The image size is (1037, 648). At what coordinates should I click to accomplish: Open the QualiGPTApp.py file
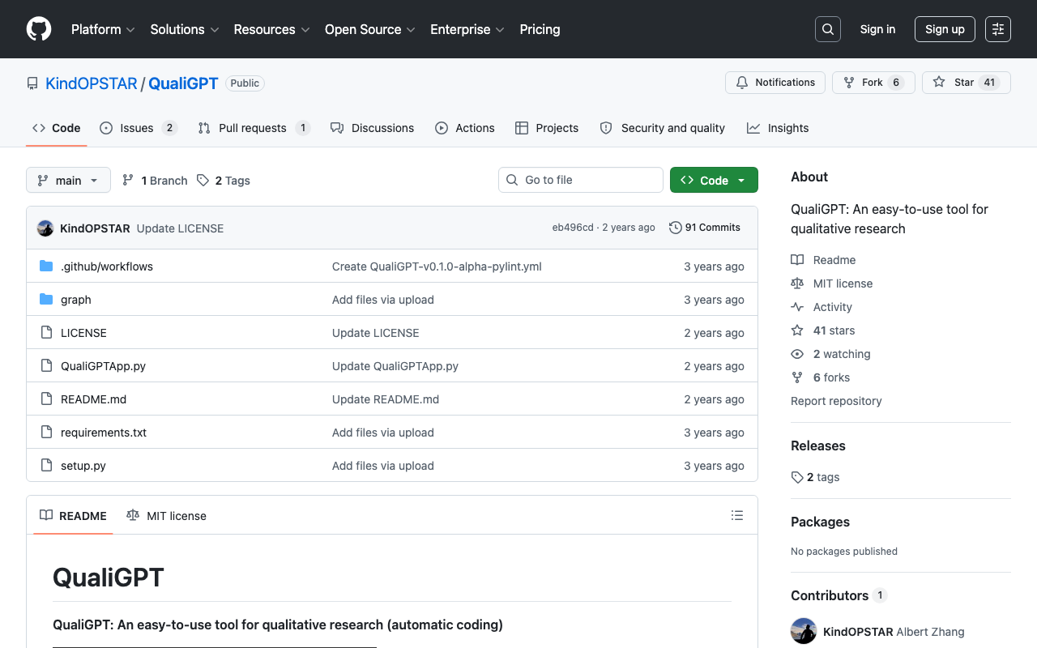click(103, 366)
